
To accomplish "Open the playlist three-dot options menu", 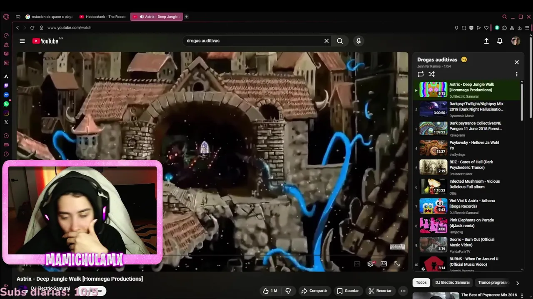I will tap(517, 74).
